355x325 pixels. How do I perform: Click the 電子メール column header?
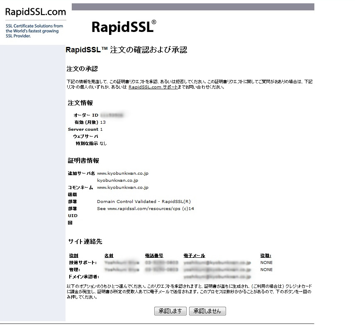click(x=194, y=256)
